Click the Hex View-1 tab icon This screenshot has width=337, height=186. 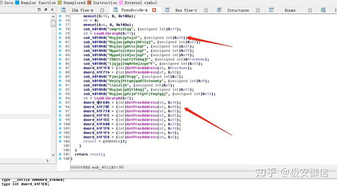point(168,10)
